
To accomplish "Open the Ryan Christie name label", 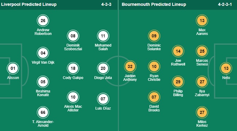I will [x=154, y=78].
